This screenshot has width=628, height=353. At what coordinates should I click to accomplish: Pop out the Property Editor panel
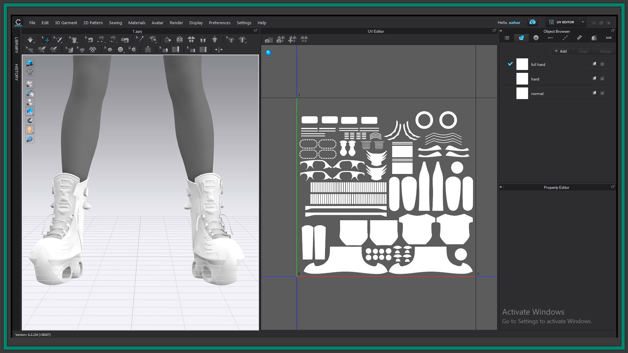[x=613, y=187]
